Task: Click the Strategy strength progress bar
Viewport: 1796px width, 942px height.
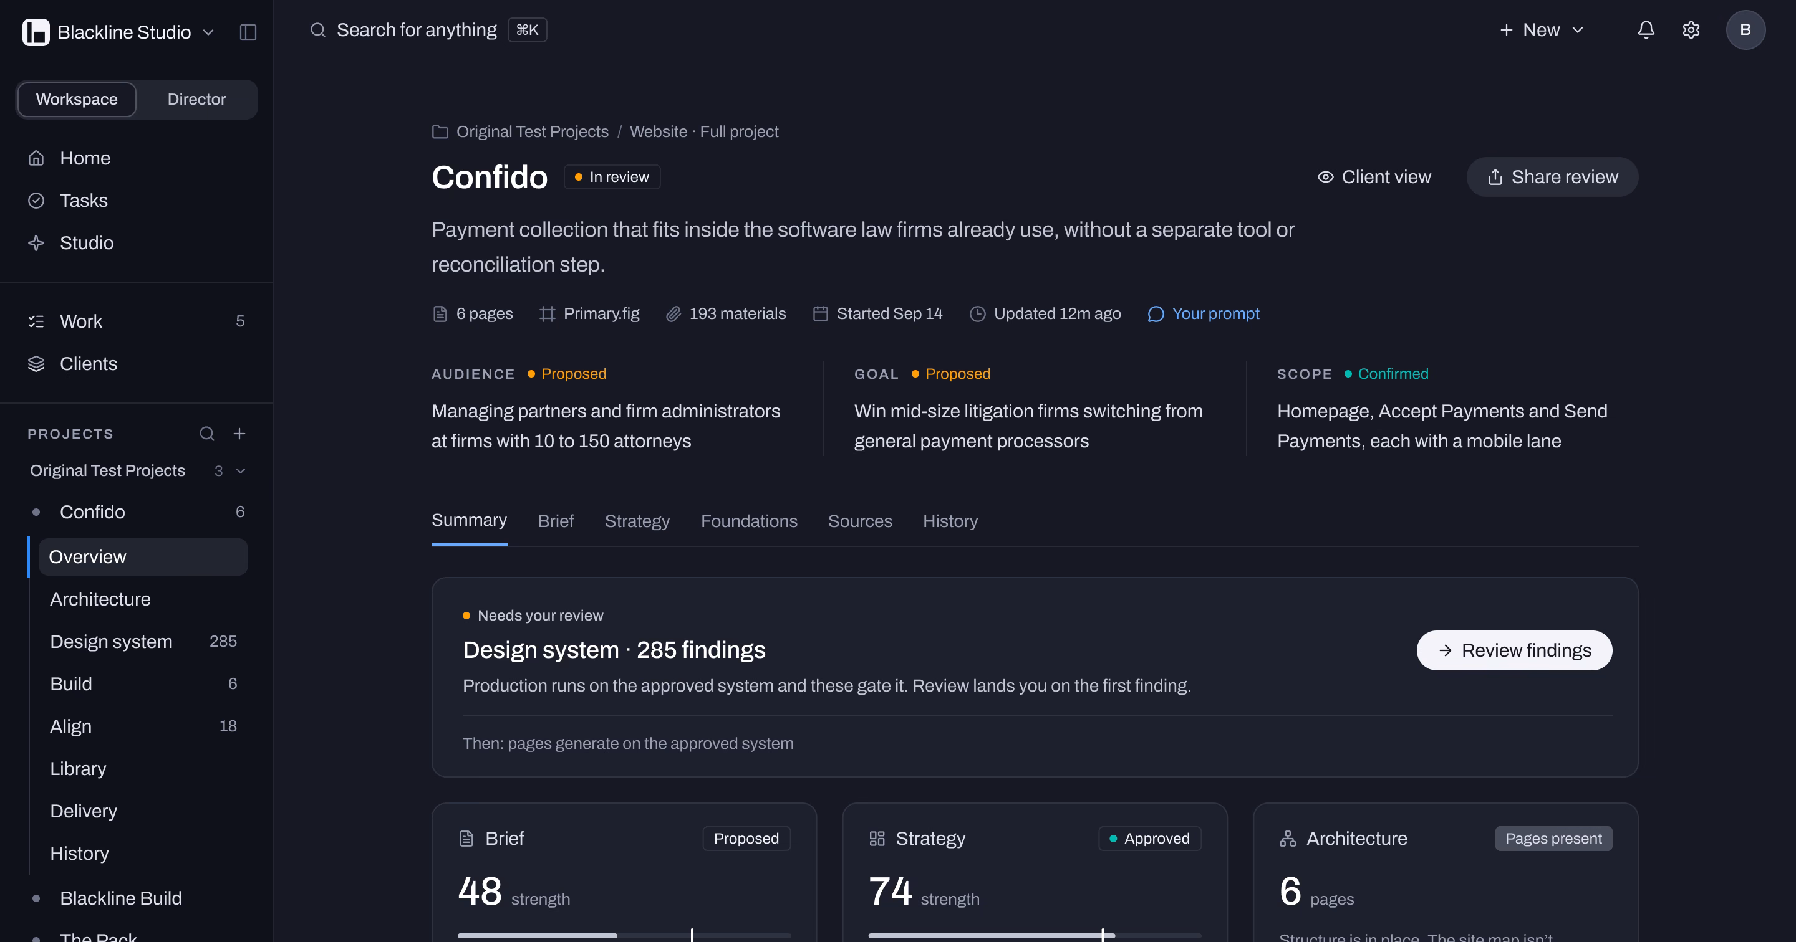Action: tap(1035, 936)
